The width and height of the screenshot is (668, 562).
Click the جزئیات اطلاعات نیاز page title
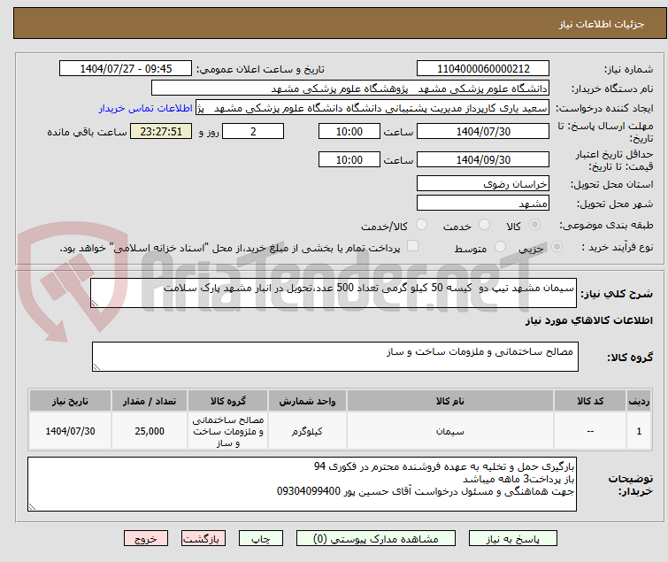pyautogui.click(x=602, y=24)
